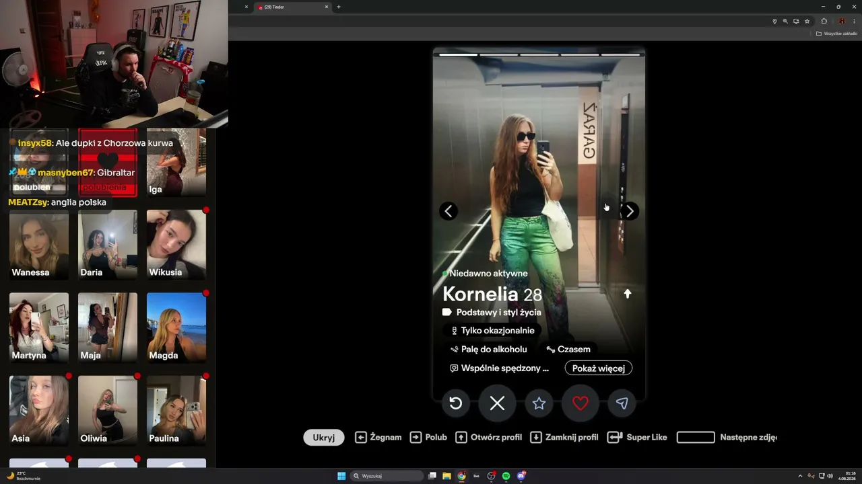
Task: Open the Chrome profile avatar menu
Action: coord(842,22)
